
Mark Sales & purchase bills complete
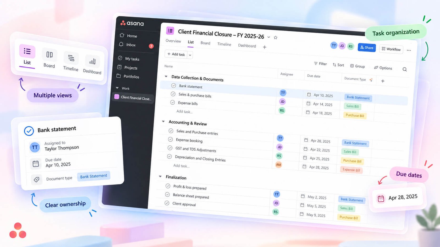(x=173, y=94)
